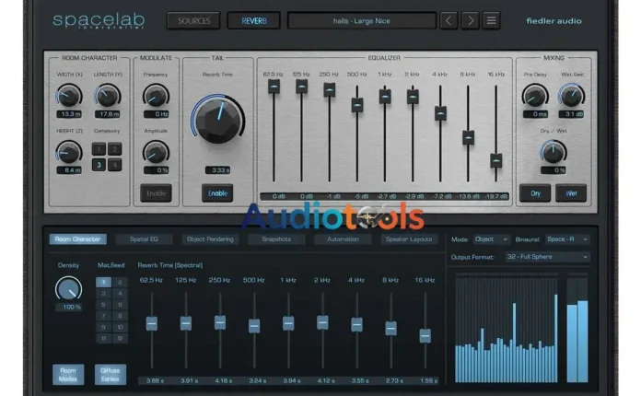Open the Mode dropdown set to Object
The height and width of the screenshot is (396, 641).
(x=491, y=239)
